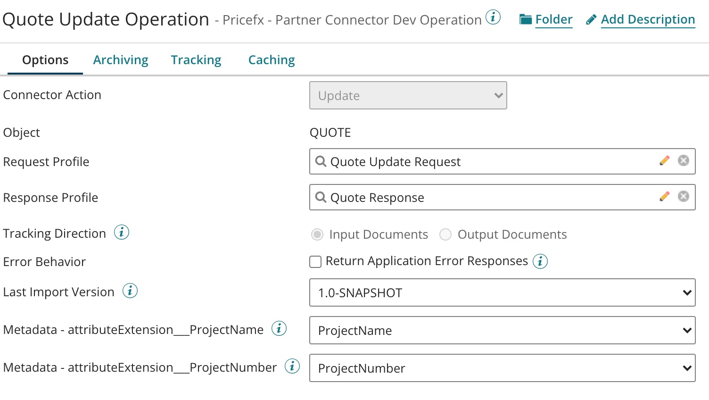
Task: Select Output Documents radio button
Action: coord(445,234)
